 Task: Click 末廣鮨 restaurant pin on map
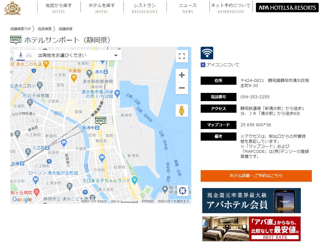74,78
